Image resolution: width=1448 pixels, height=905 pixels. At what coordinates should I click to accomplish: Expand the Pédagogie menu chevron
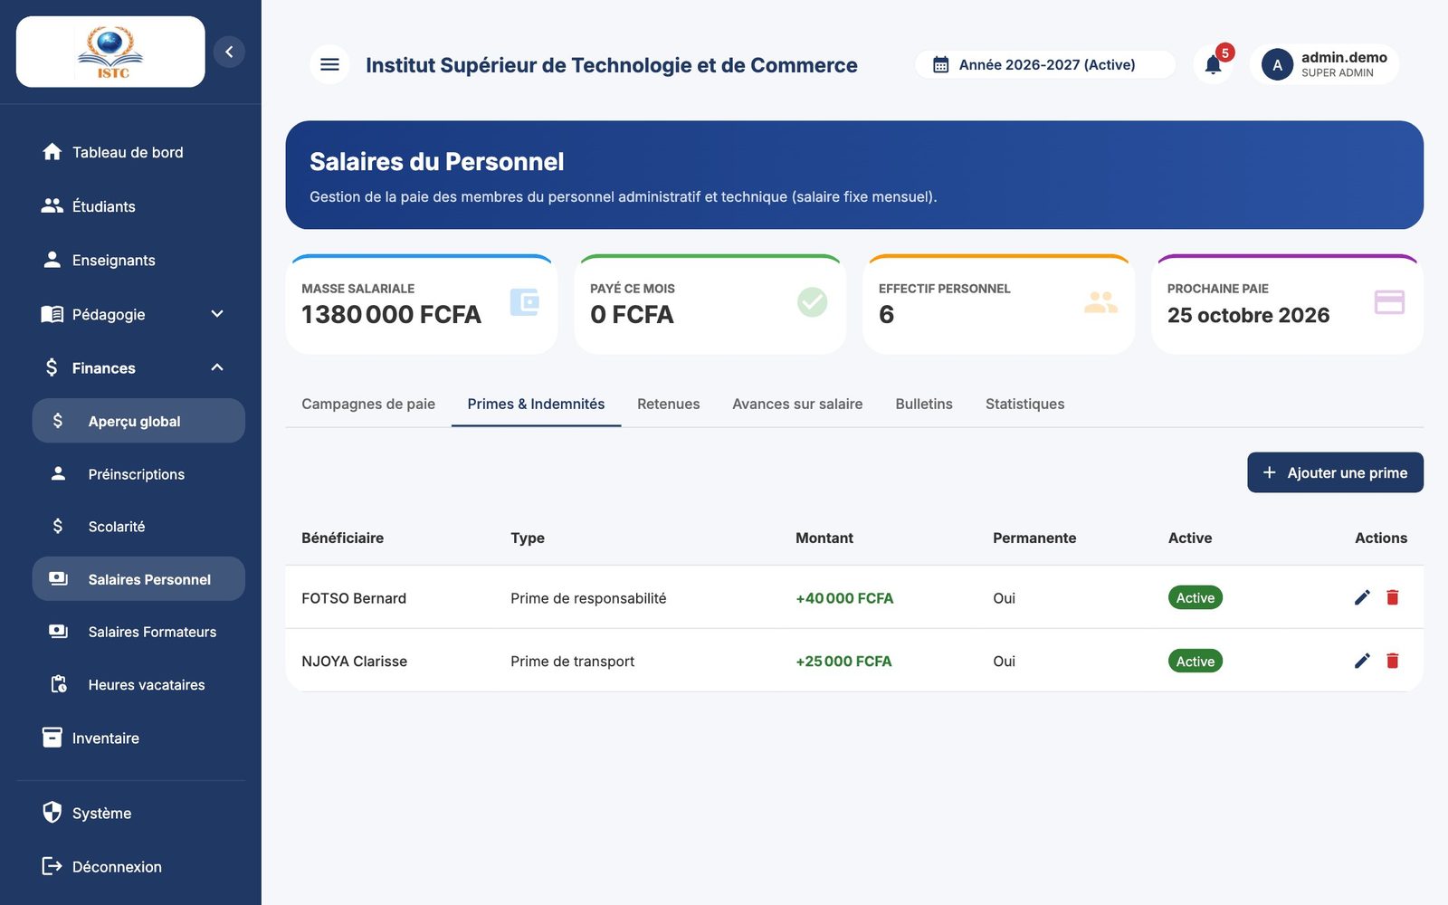(217, 314)
